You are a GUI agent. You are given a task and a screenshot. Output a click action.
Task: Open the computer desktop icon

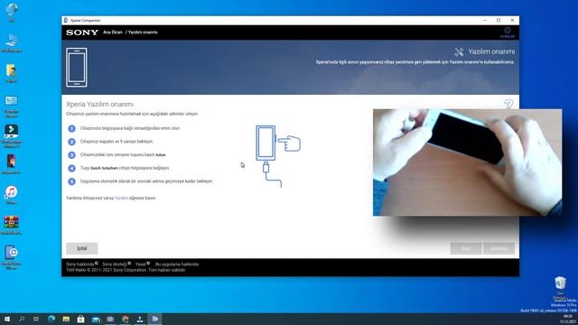click(12, 43)
